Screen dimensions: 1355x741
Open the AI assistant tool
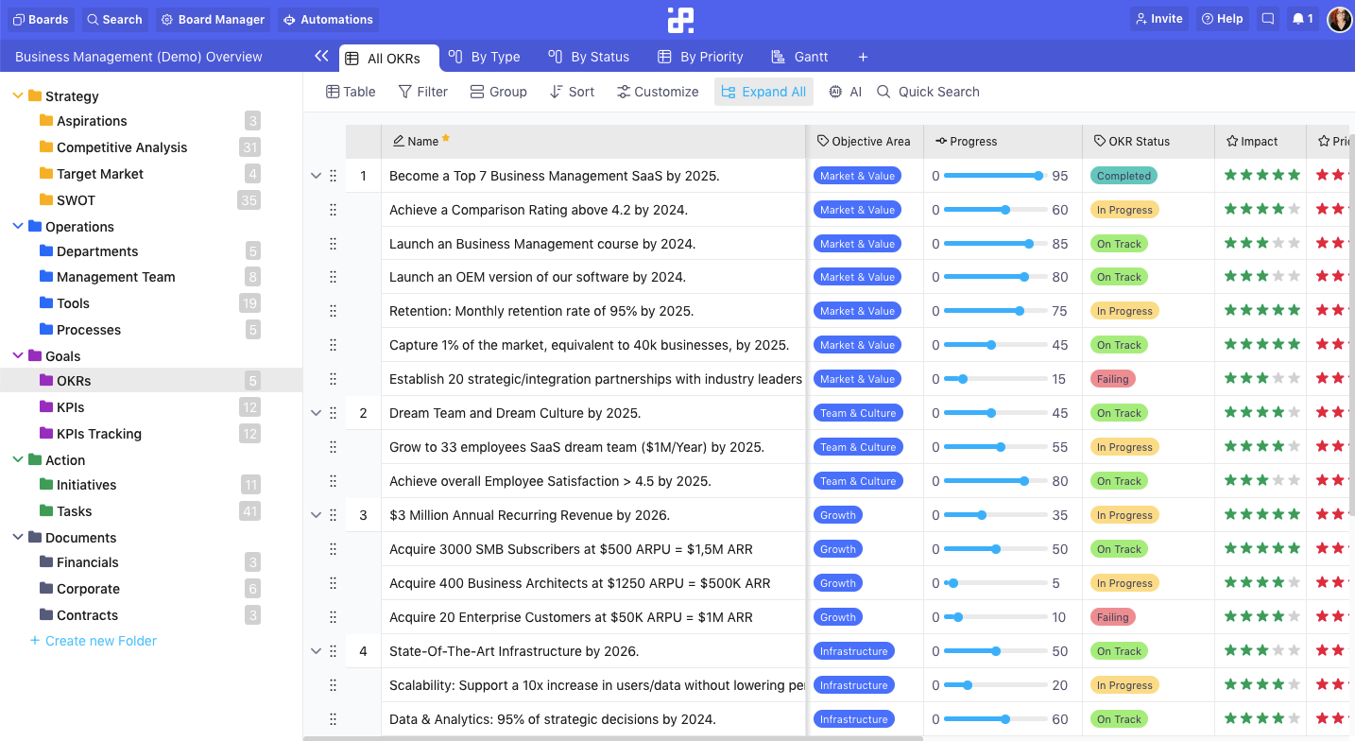point(845,92)
